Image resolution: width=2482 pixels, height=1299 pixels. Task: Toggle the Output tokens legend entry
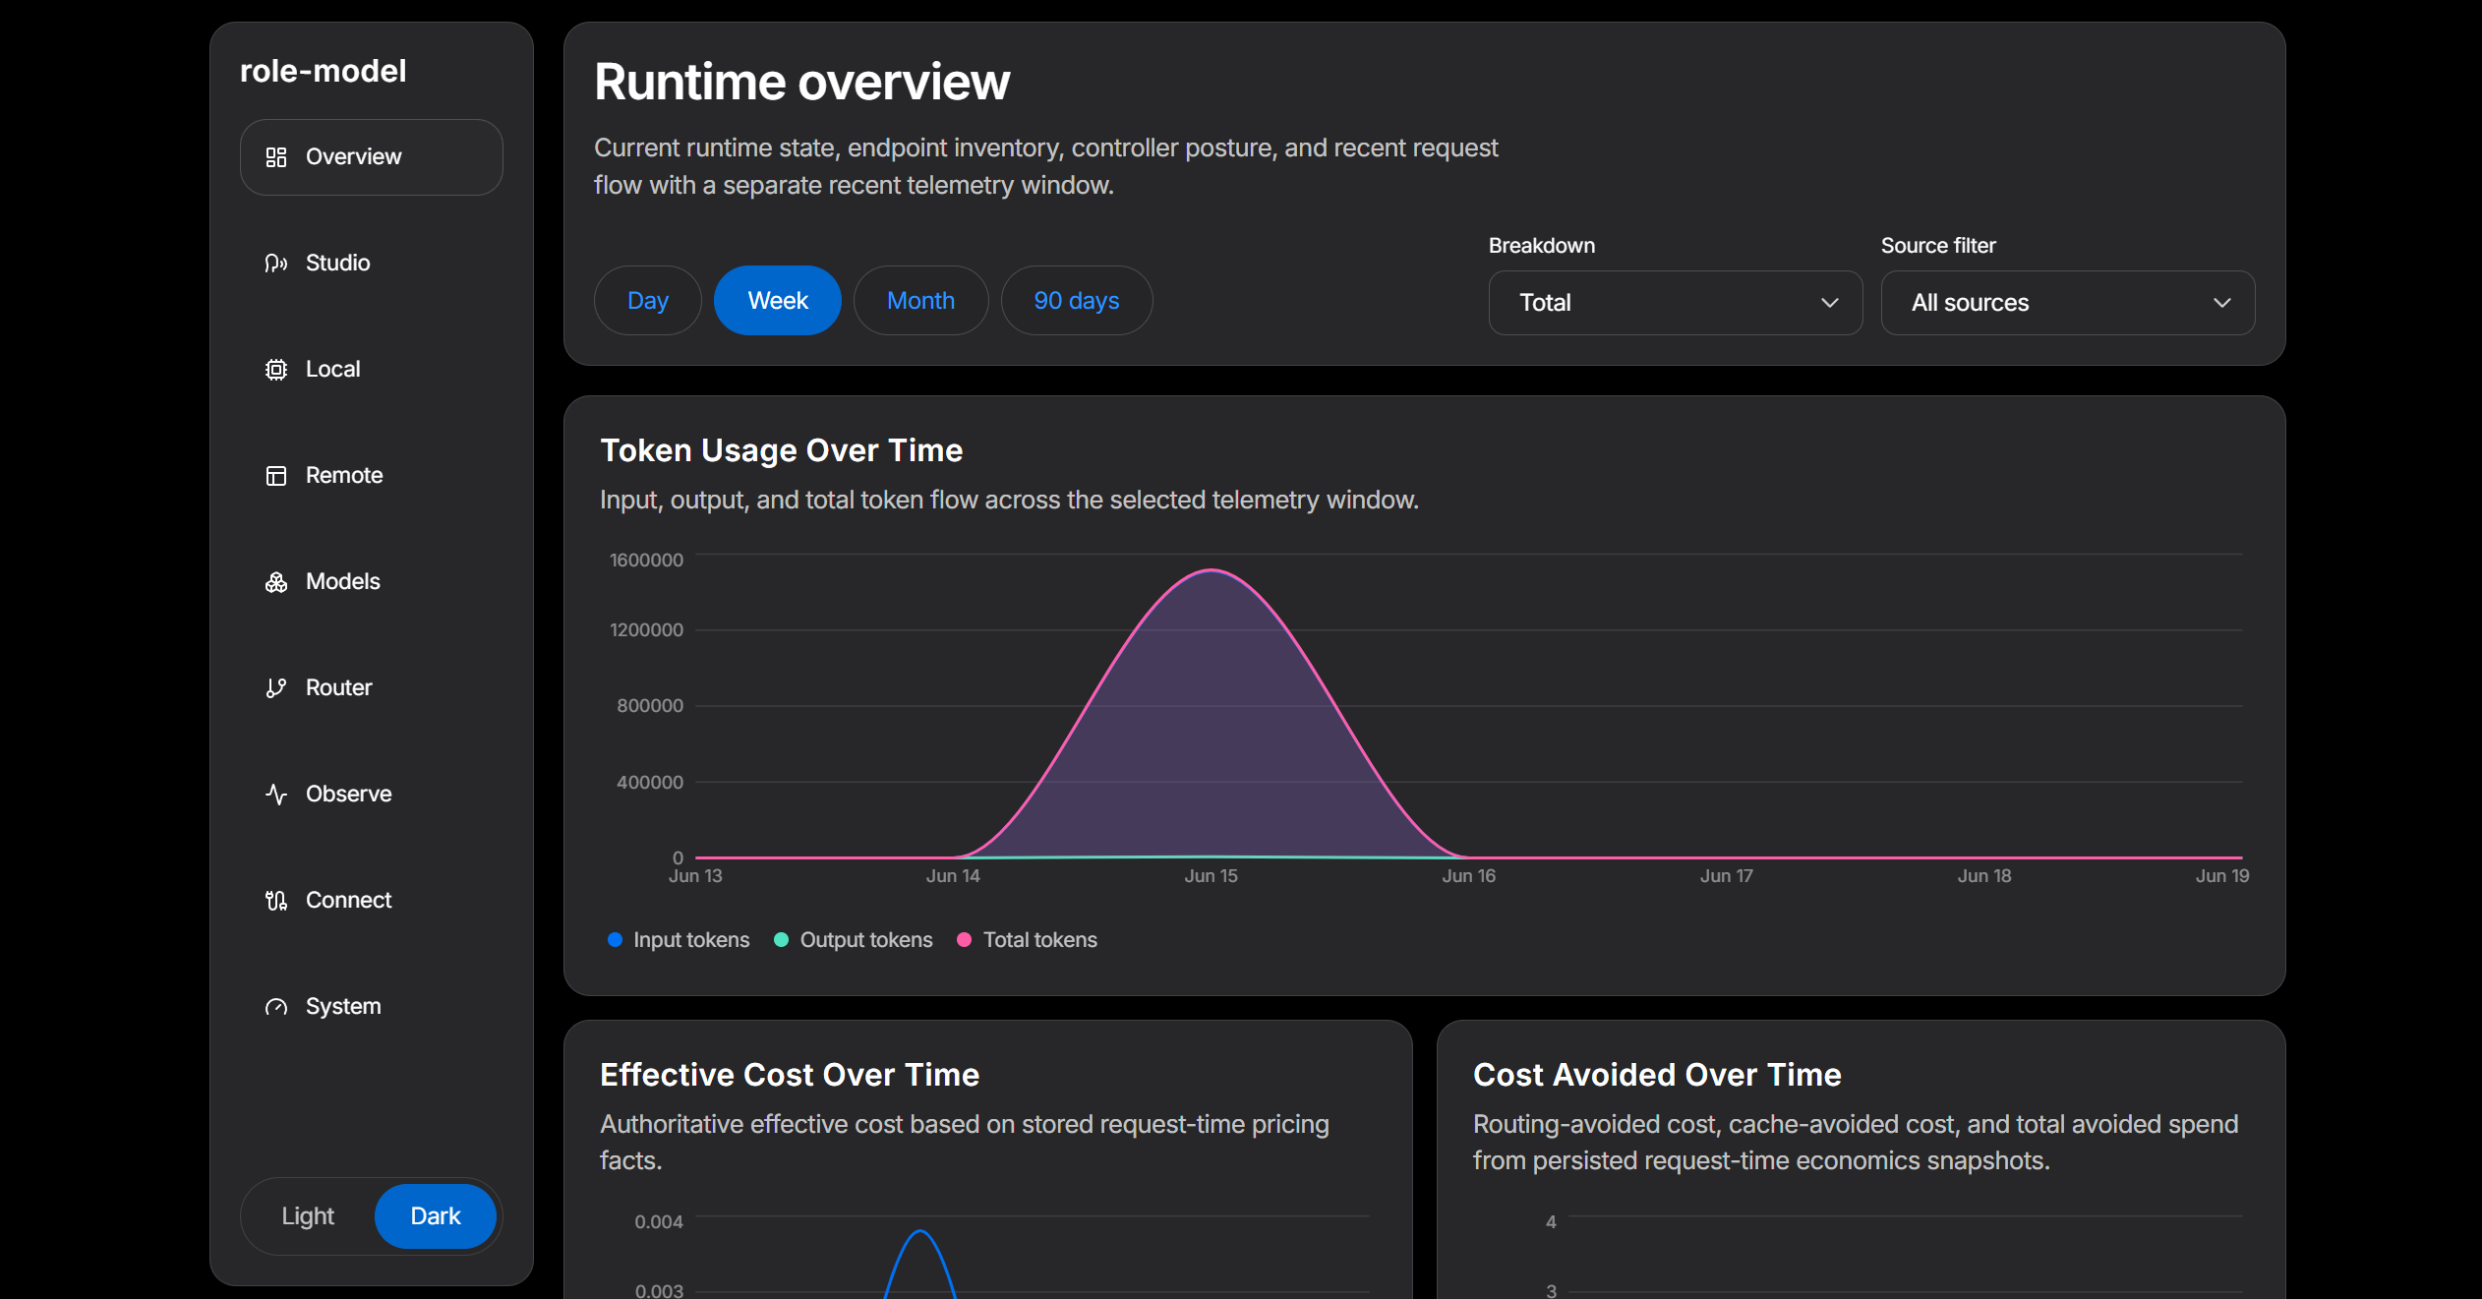[854, 940]
